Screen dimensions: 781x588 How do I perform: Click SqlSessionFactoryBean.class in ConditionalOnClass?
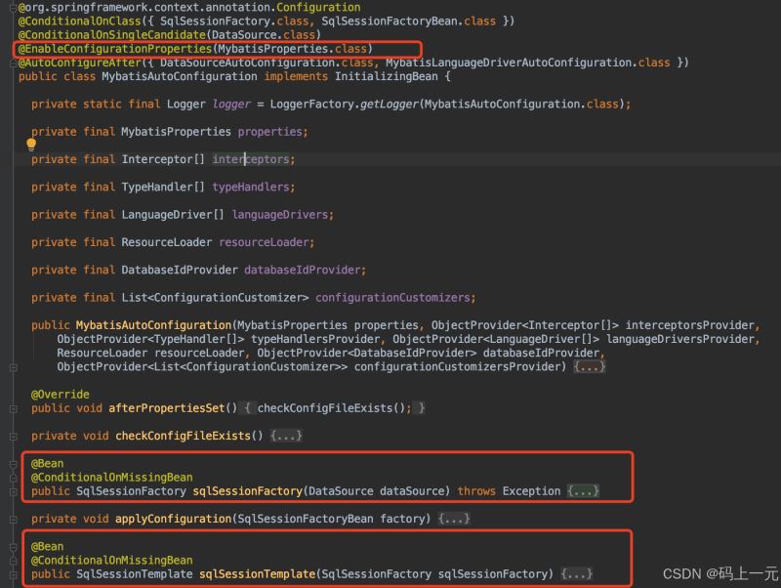pos(408,21)
